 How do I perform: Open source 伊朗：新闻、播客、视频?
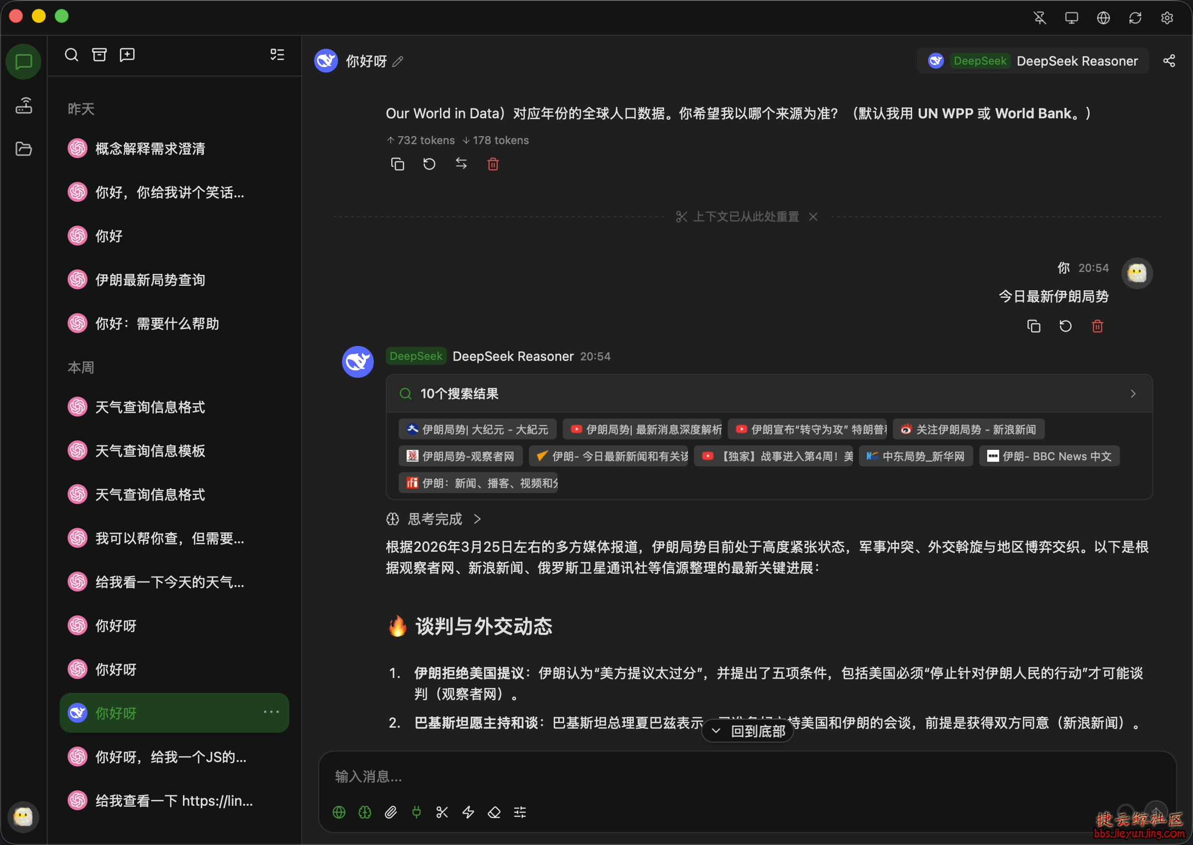coord(478,483)
